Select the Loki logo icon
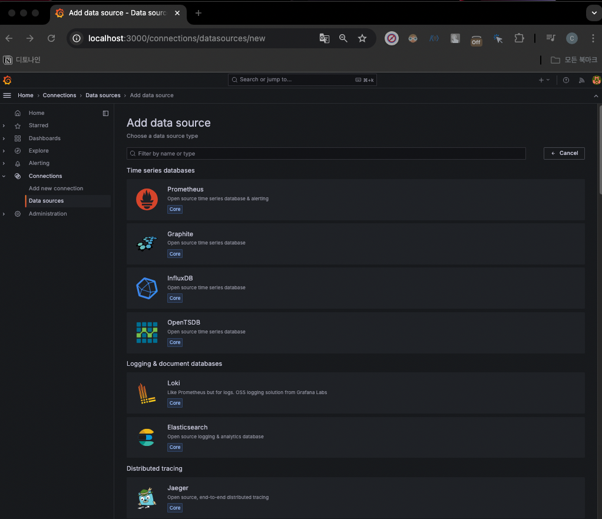This screenshot has height=519, width=602. [x=147, y=393]
